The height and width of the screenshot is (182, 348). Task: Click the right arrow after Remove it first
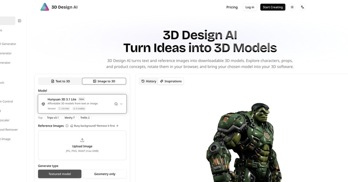point(117,126)
